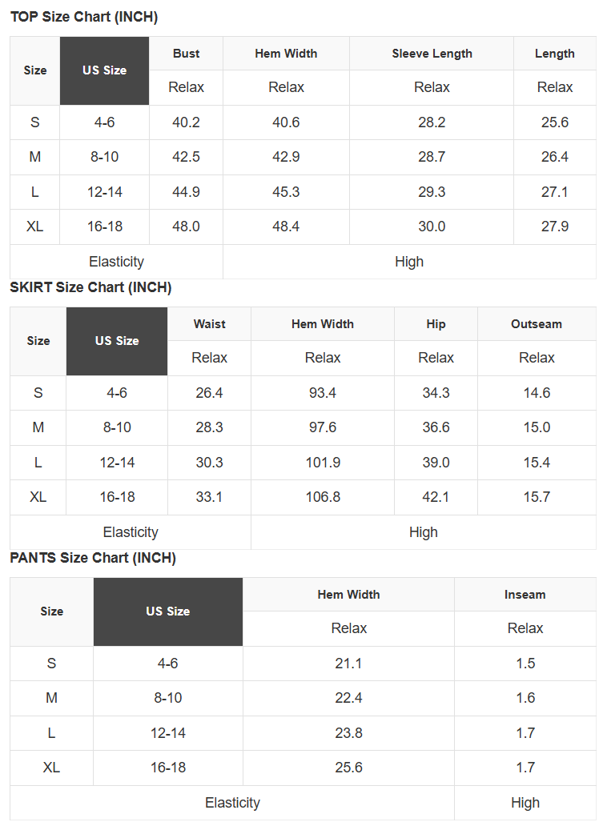Select the dark US Size header in PANTS chart
Viewport: 603px width, 830px height.
pos(167,611)
